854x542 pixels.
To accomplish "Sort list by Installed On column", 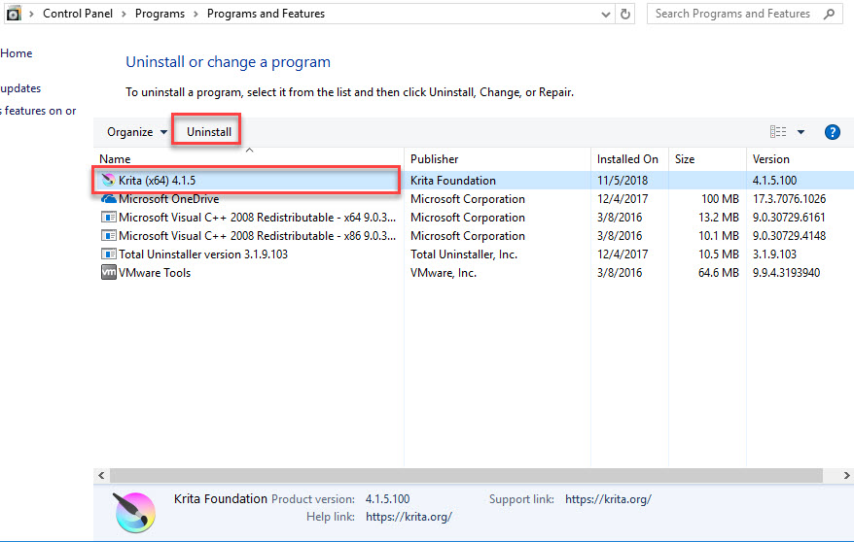I will 627,159.
